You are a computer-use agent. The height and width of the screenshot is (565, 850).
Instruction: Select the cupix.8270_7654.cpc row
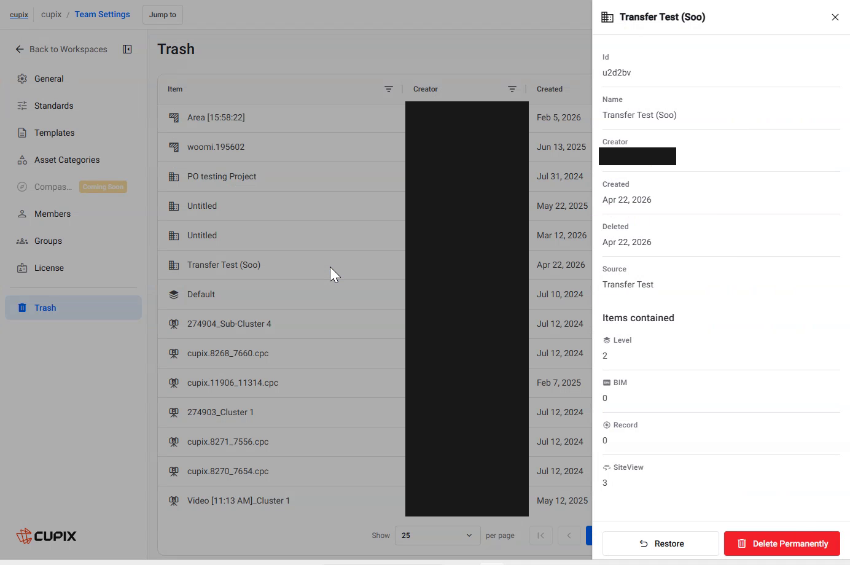coord(375,471)
